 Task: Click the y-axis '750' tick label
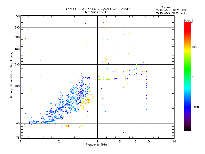click(x=17, y=16)
